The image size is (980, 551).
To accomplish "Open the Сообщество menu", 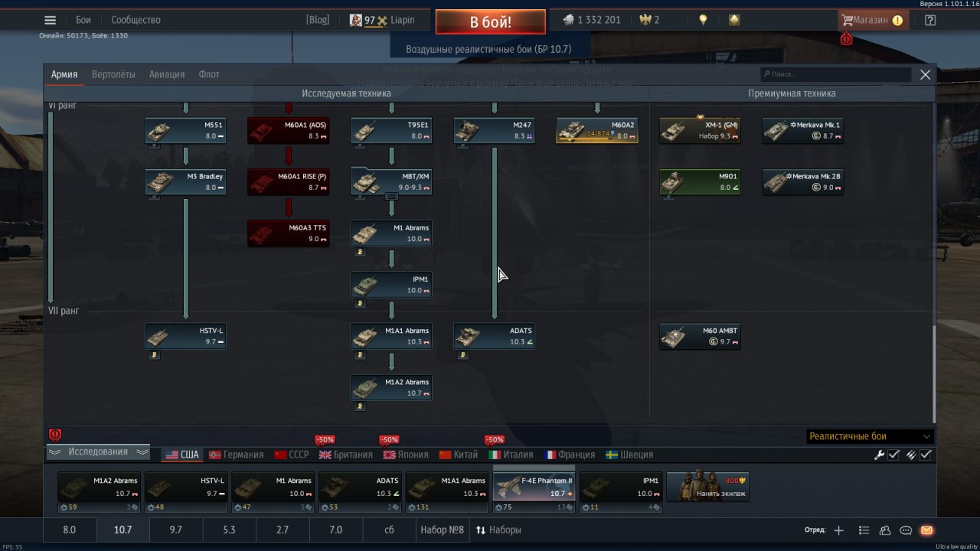I will (136, 20).
